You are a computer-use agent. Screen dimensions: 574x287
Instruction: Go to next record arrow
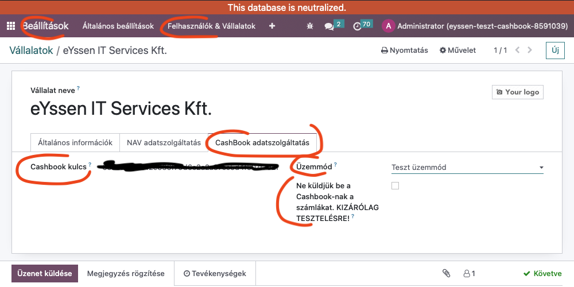[x=530, y=50]
